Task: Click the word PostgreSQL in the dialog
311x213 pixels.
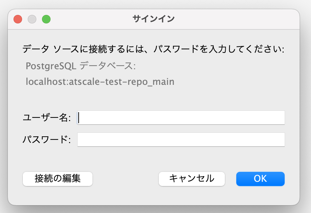Action: point(51,66)
